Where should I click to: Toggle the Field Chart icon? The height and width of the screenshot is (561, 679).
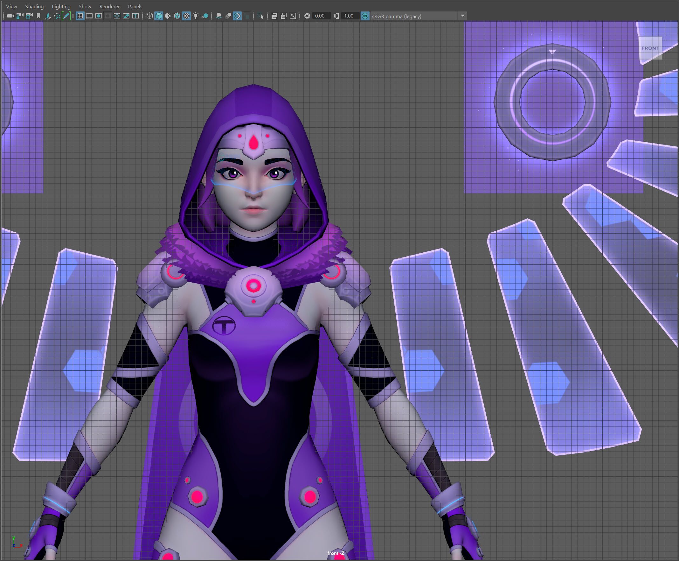[117, 16]
